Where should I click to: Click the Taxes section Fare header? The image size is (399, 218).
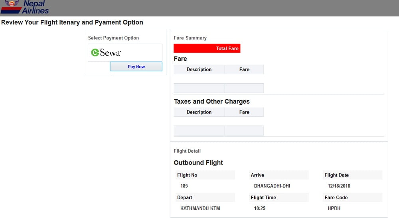pos(244,112)
